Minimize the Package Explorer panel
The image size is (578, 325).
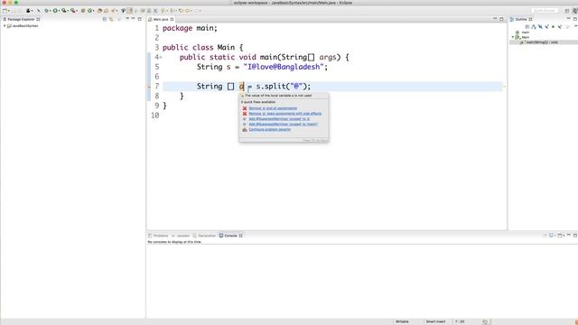pyautogui.click(x=133, y=19)
